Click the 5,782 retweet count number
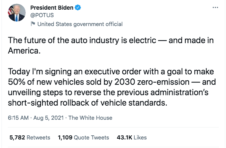Image resolution: width=226 pixels, height=148 pixels. pos(17,138)
